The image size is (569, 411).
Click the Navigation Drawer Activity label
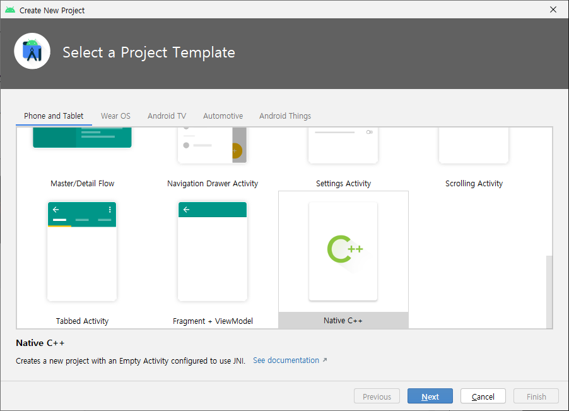pos(213,183)
